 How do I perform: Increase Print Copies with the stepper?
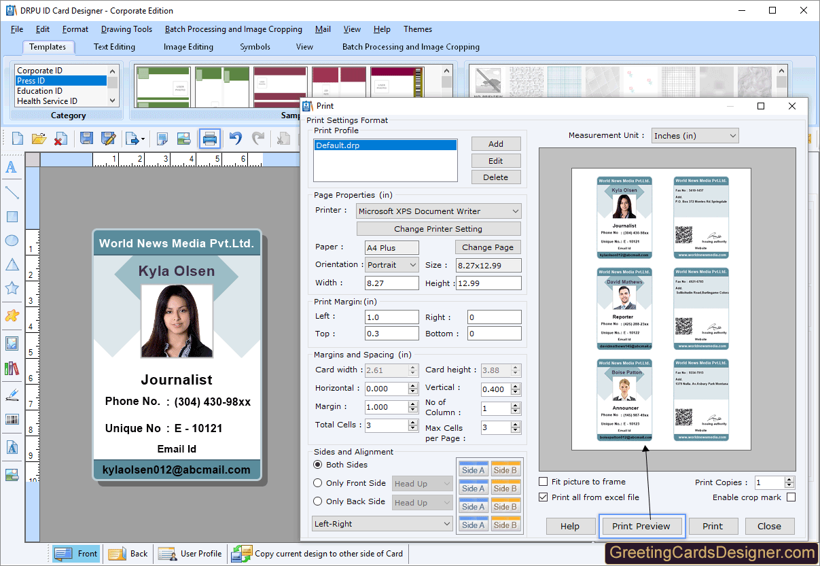788,479
